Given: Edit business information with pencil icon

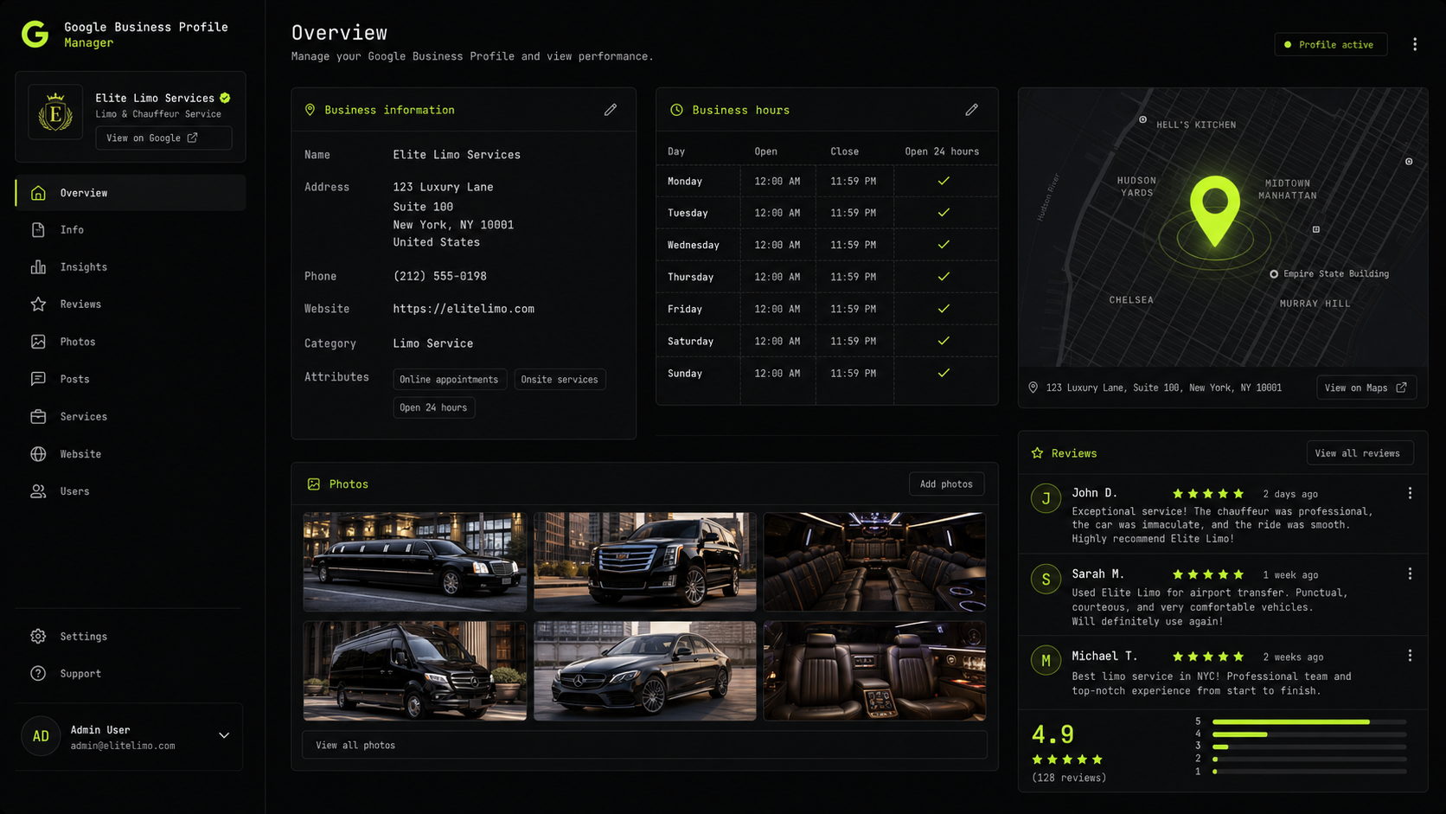Looking at the screenshot, I should 611,110.
